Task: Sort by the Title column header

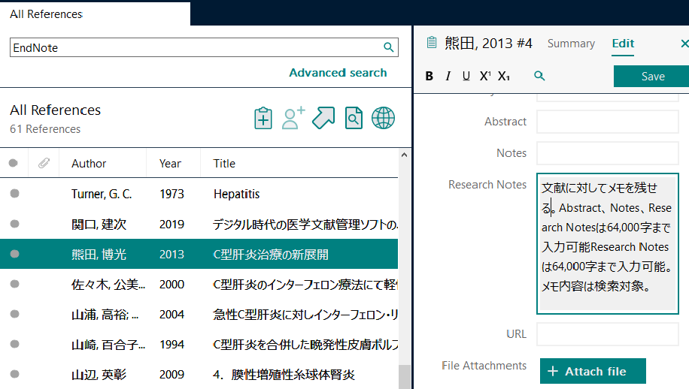Action: (x=224, y=164)
